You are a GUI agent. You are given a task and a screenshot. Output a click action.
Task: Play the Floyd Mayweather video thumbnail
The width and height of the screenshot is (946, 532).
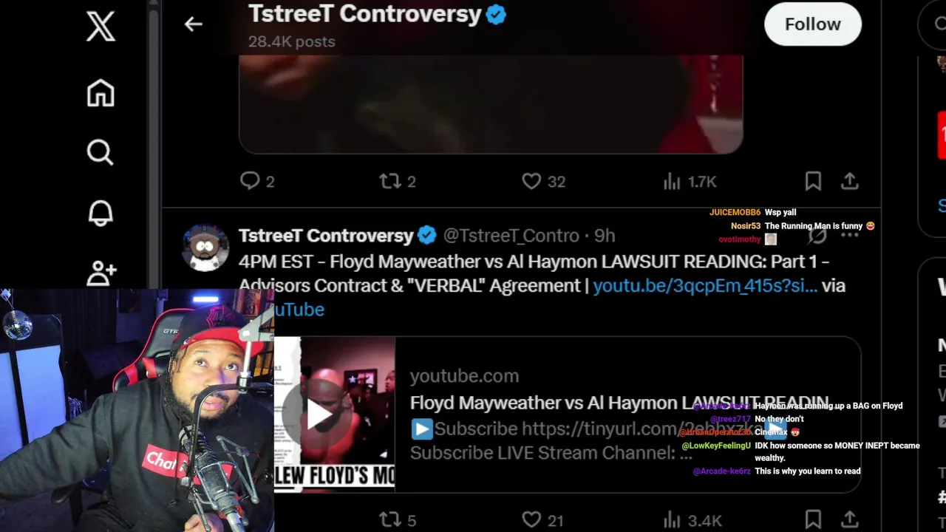tap(320, 415)
